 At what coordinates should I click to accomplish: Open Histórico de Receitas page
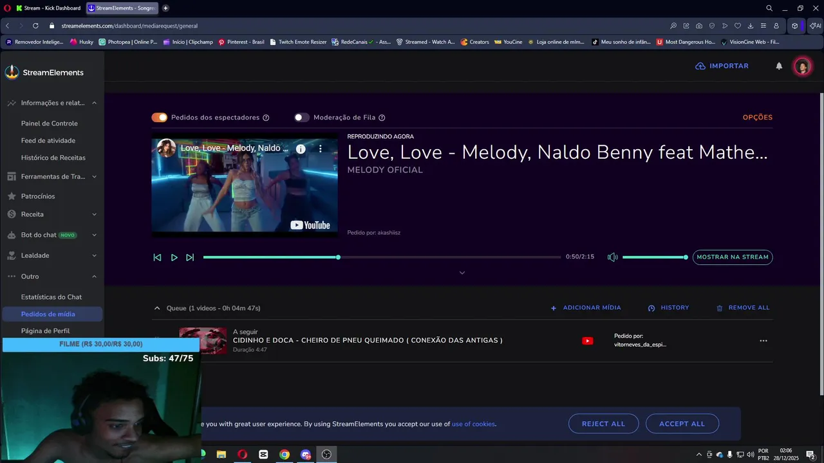coord(53,158)
